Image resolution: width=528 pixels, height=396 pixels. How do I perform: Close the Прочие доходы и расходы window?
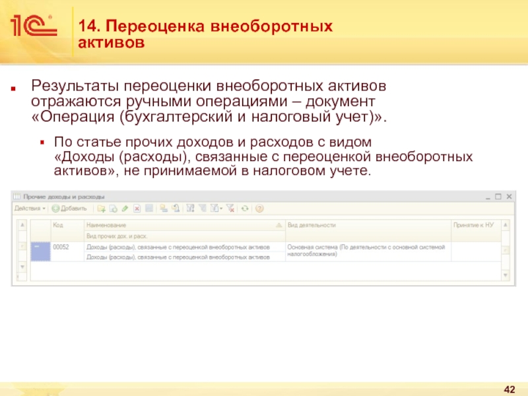click(509, 197)
